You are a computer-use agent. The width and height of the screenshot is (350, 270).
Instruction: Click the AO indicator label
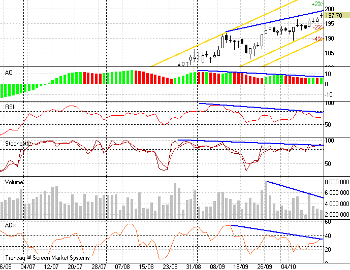(9, 73)
